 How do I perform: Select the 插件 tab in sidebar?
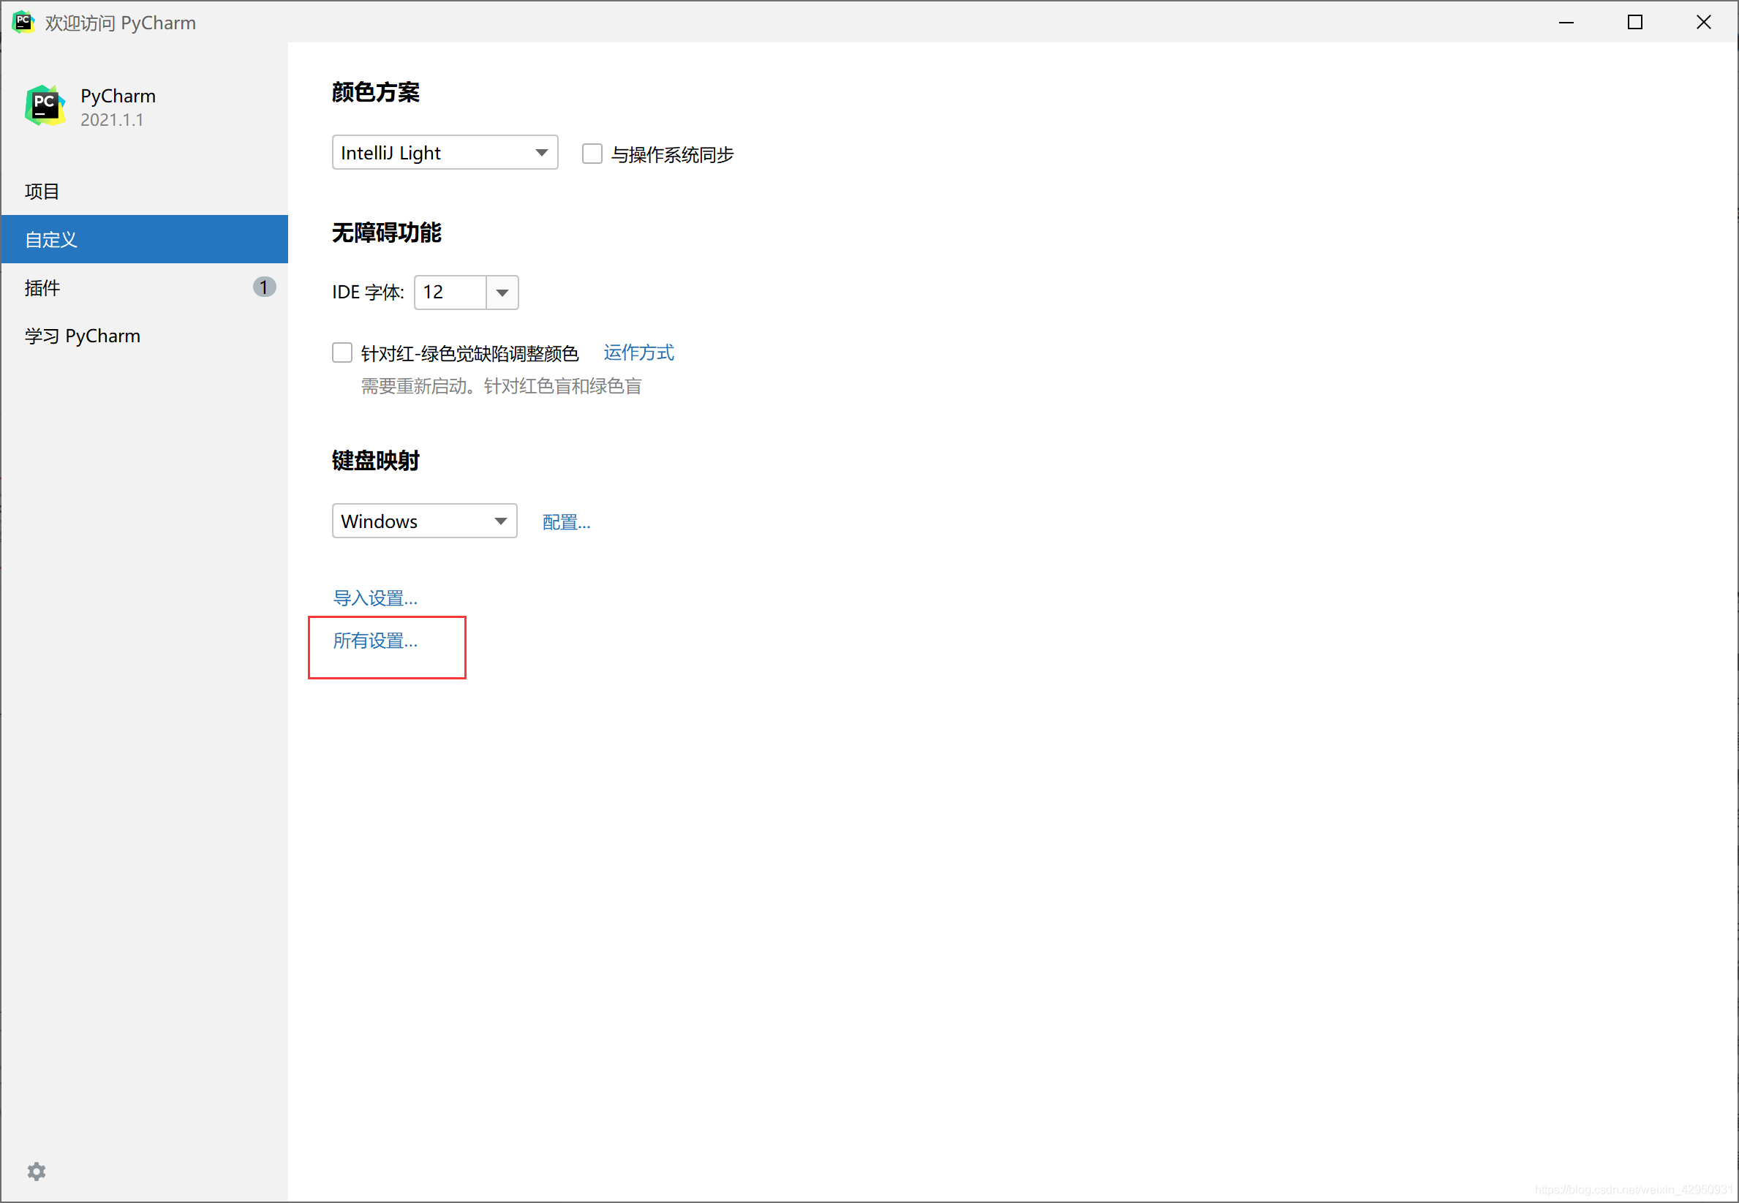click(42, 288)
